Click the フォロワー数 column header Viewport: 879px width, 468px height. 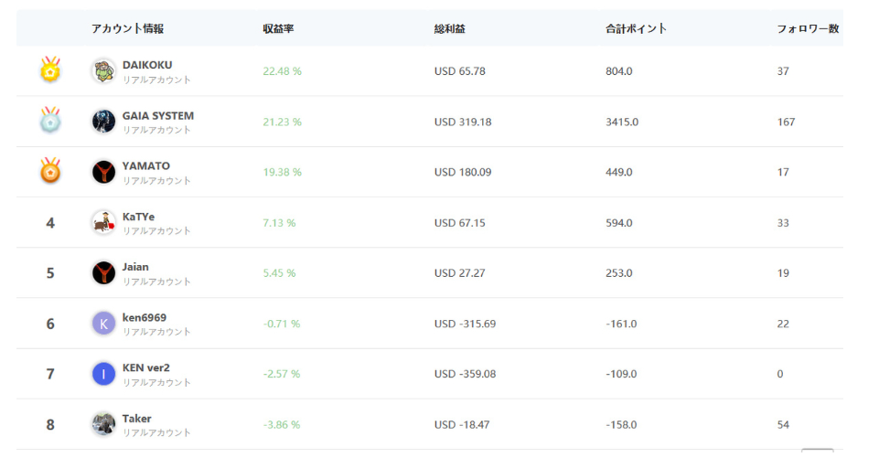[x=808, y=28]
